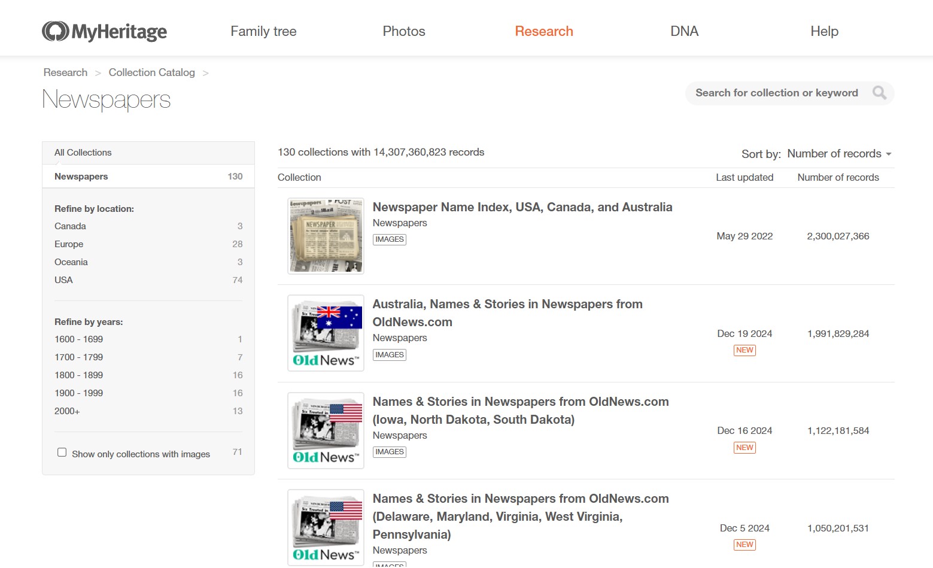This screenshot has width=933, height=568.
Task: Click the Iowa, Dakotas OldNews thumbnail
Action: [x=326, y=430]
